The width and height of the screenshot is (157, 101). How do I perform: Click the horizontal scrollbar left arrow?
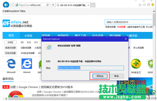6,99
